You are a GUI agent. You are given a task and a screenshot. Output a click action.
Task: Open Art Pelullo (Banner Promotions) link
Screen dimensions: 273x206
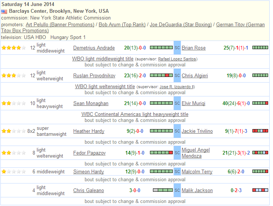(x=60, y=25)
